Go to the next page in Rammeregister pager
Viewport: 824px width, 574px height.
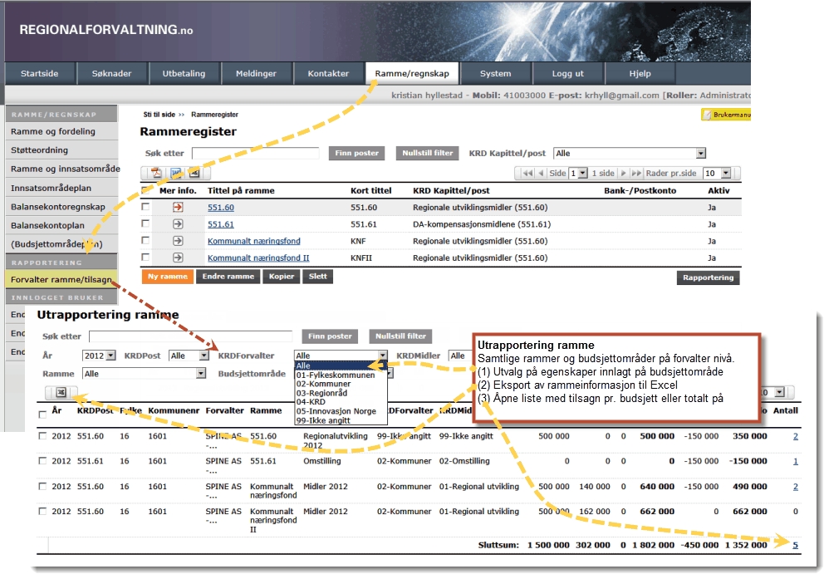tap(624, 173)
